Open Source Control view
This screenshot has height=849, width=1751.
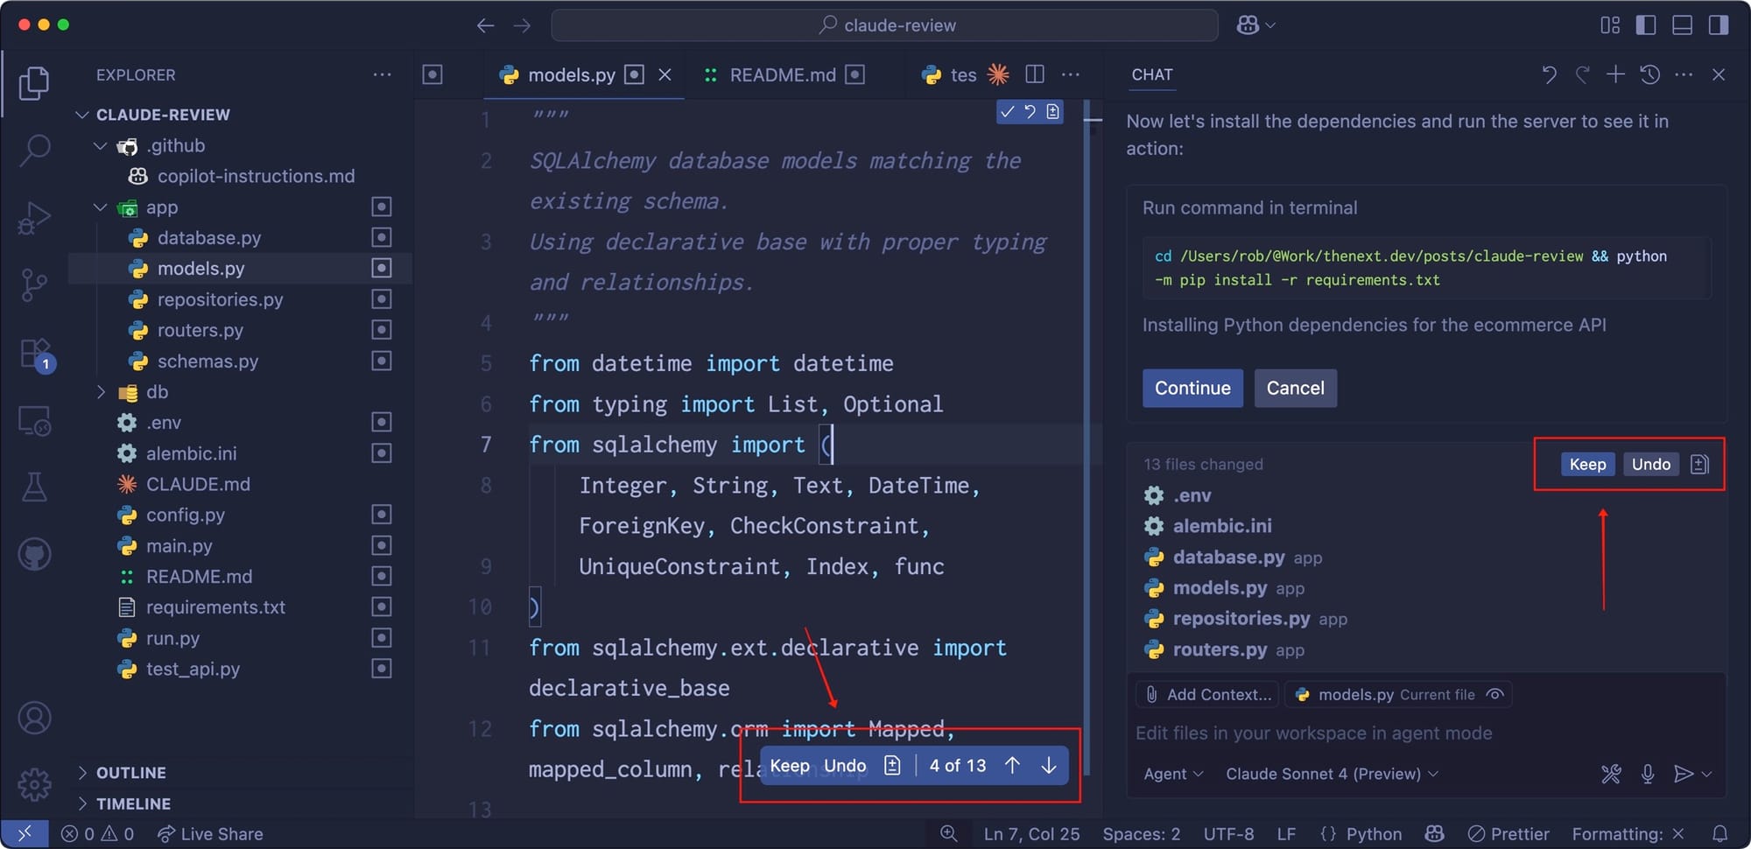(34, 284)
